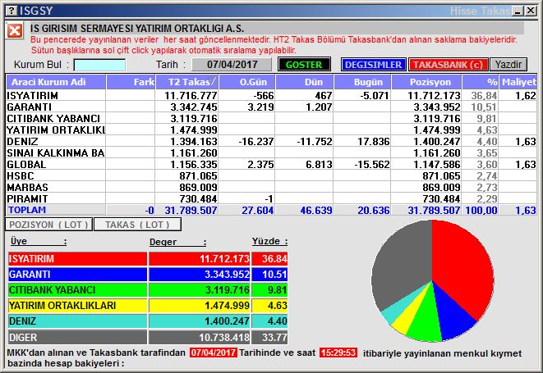Open the DEGISIMLER view
The height and width of the screenshot is (373, 543).
pyautogui.click(x=373, y=65)
